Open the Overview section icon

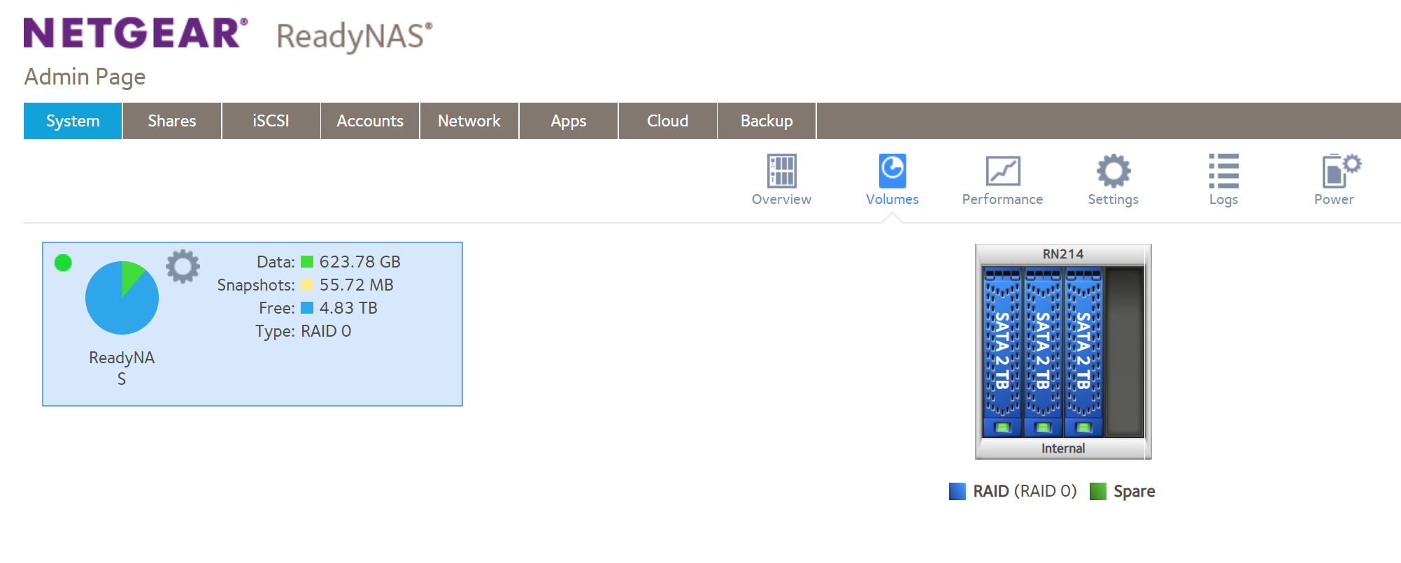coord(781,171)
